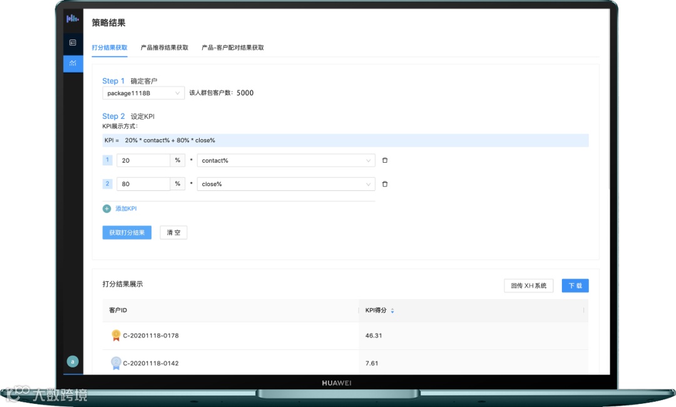Screen dimensions: 676x407
Task: Select customer C-20201118-0178
Action: 151,336
